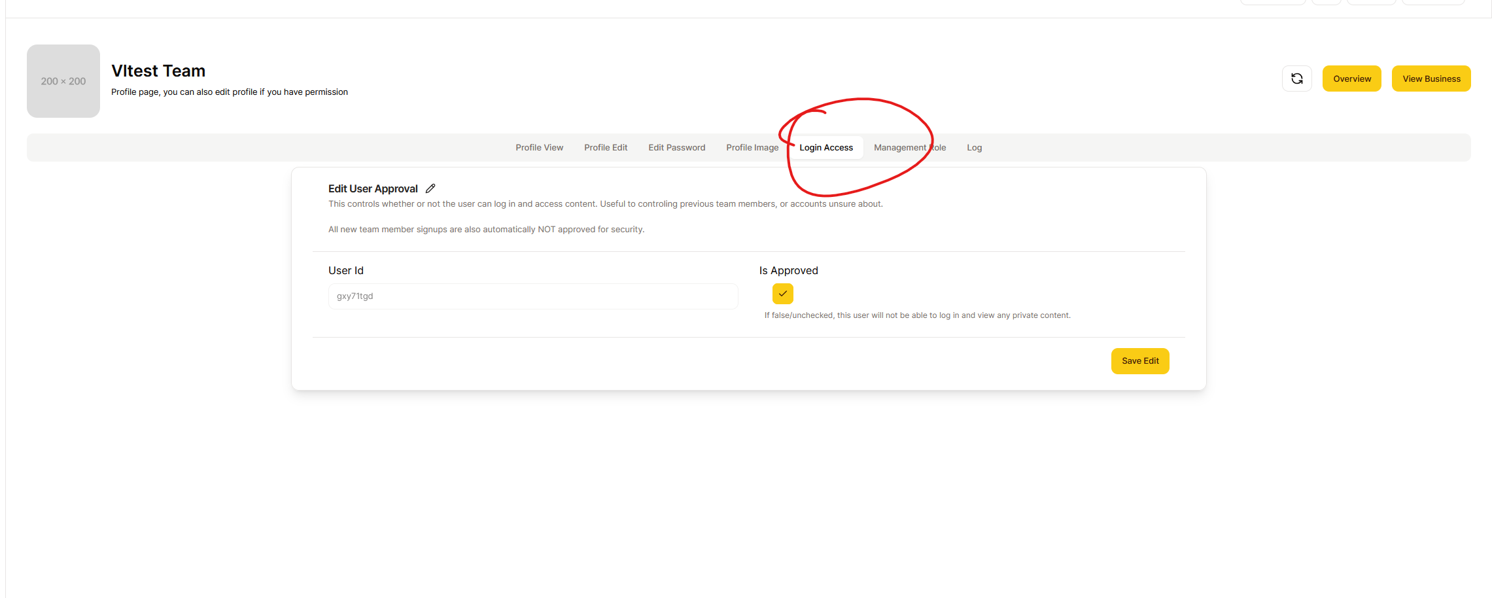Click the unchecked login warning help text
The height and width of the screenshot is (598, 1492).
pyautogui.click(x=917, y=315)
